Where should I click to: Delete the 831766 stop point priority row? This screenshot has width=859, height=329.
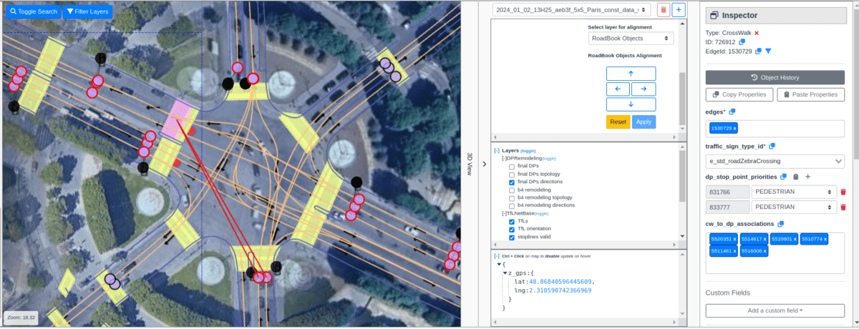tap(843, 192)
